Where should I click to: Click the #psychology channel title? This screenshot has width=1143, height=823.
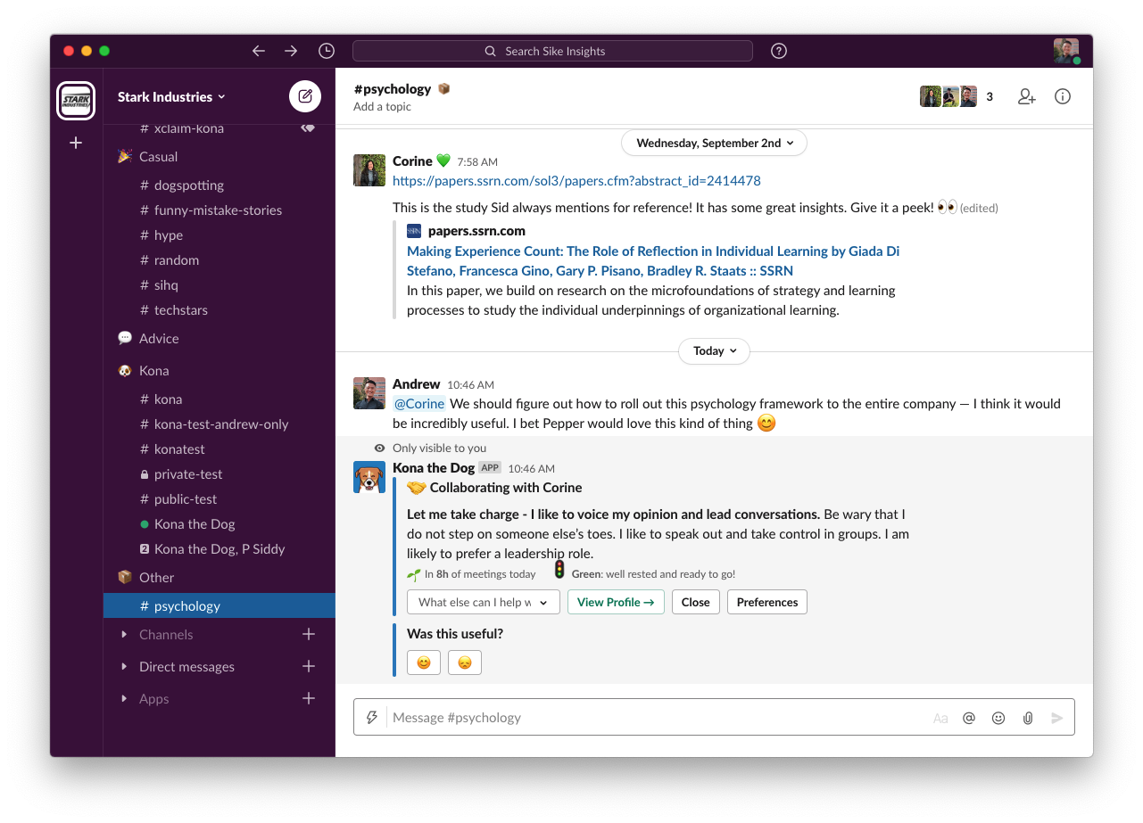click(x=393, y=89)
